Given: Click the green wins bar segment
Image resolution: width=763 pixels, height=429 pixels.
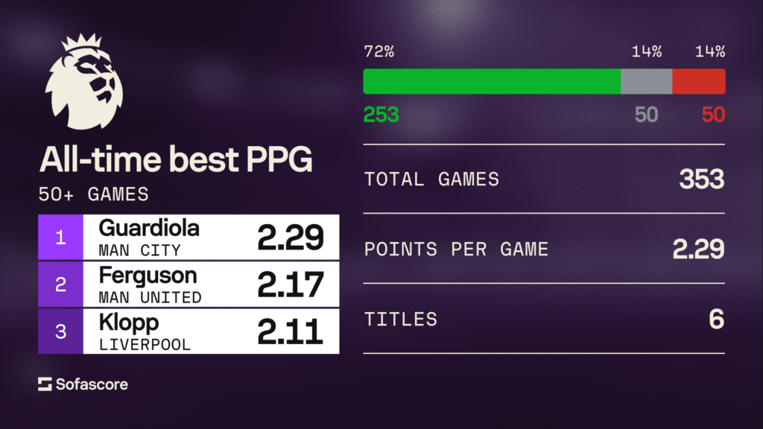Looking at the screenshot, I should (x=492, y=81).
